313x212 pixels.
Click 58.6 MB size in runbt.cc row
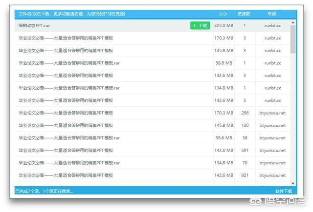[224, 63]
